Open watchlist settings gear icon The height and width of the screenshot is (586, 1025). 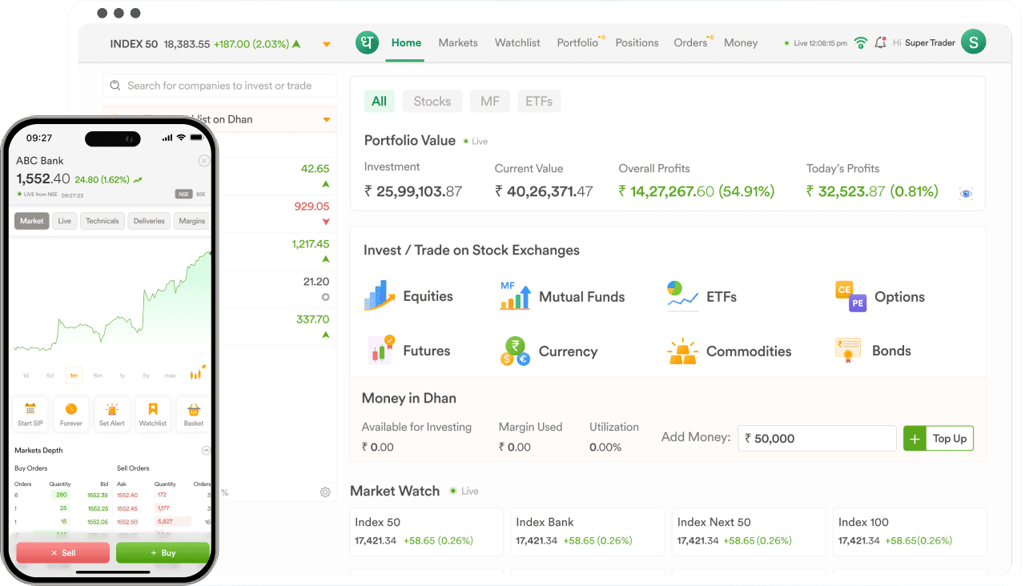coord(325,492)
